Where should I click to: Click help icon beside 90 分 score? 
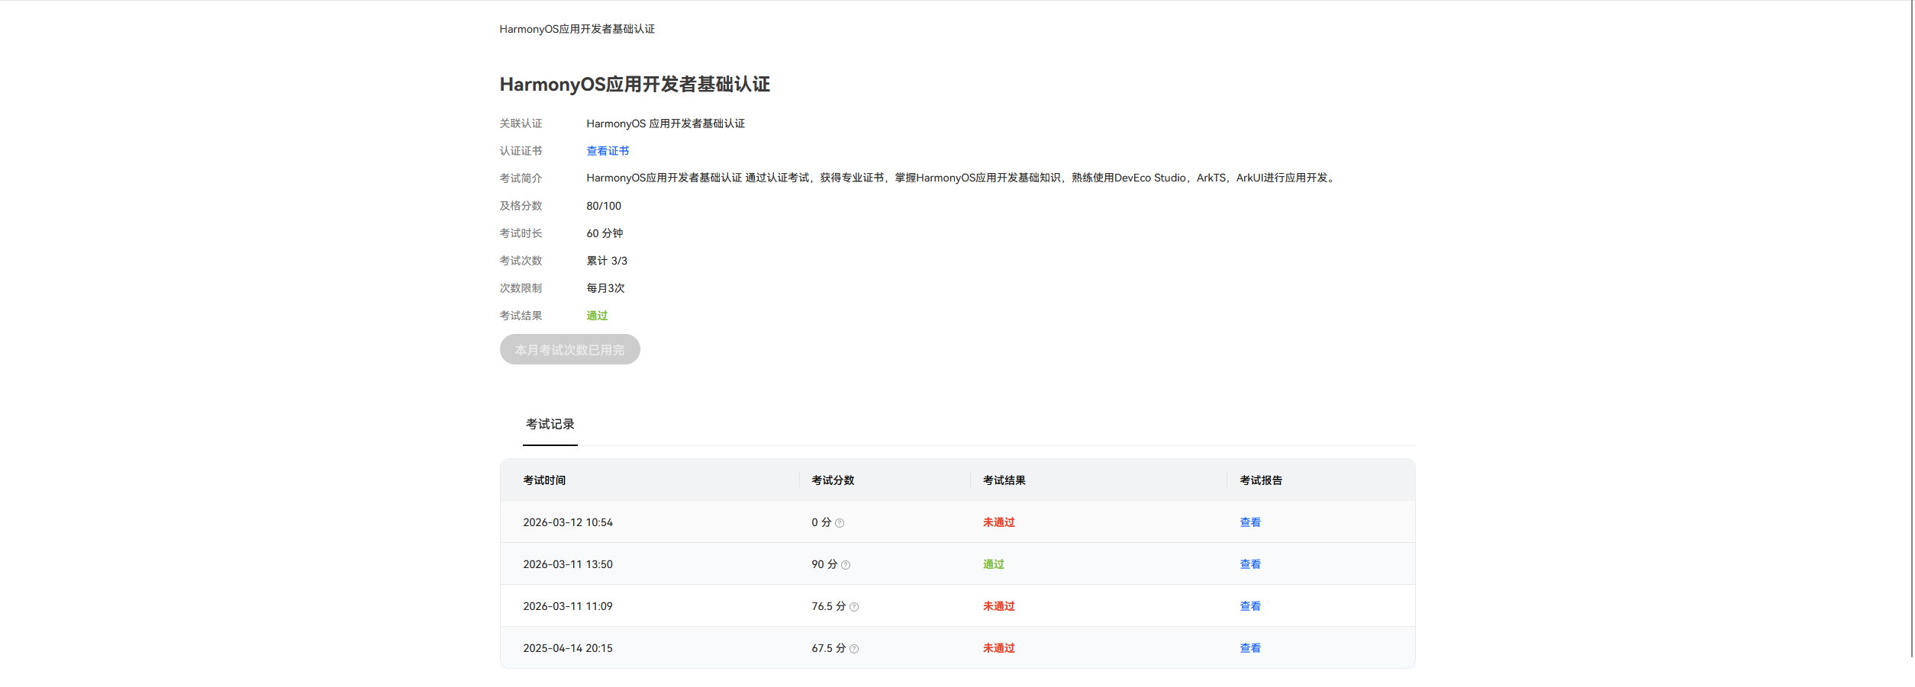846,565
